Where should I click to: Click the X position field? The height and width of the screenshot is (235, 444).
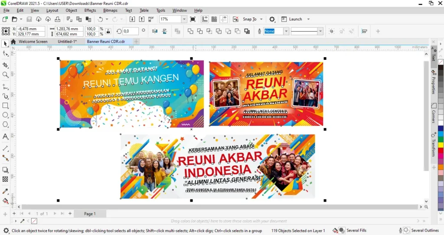click(x=31, y=29)
